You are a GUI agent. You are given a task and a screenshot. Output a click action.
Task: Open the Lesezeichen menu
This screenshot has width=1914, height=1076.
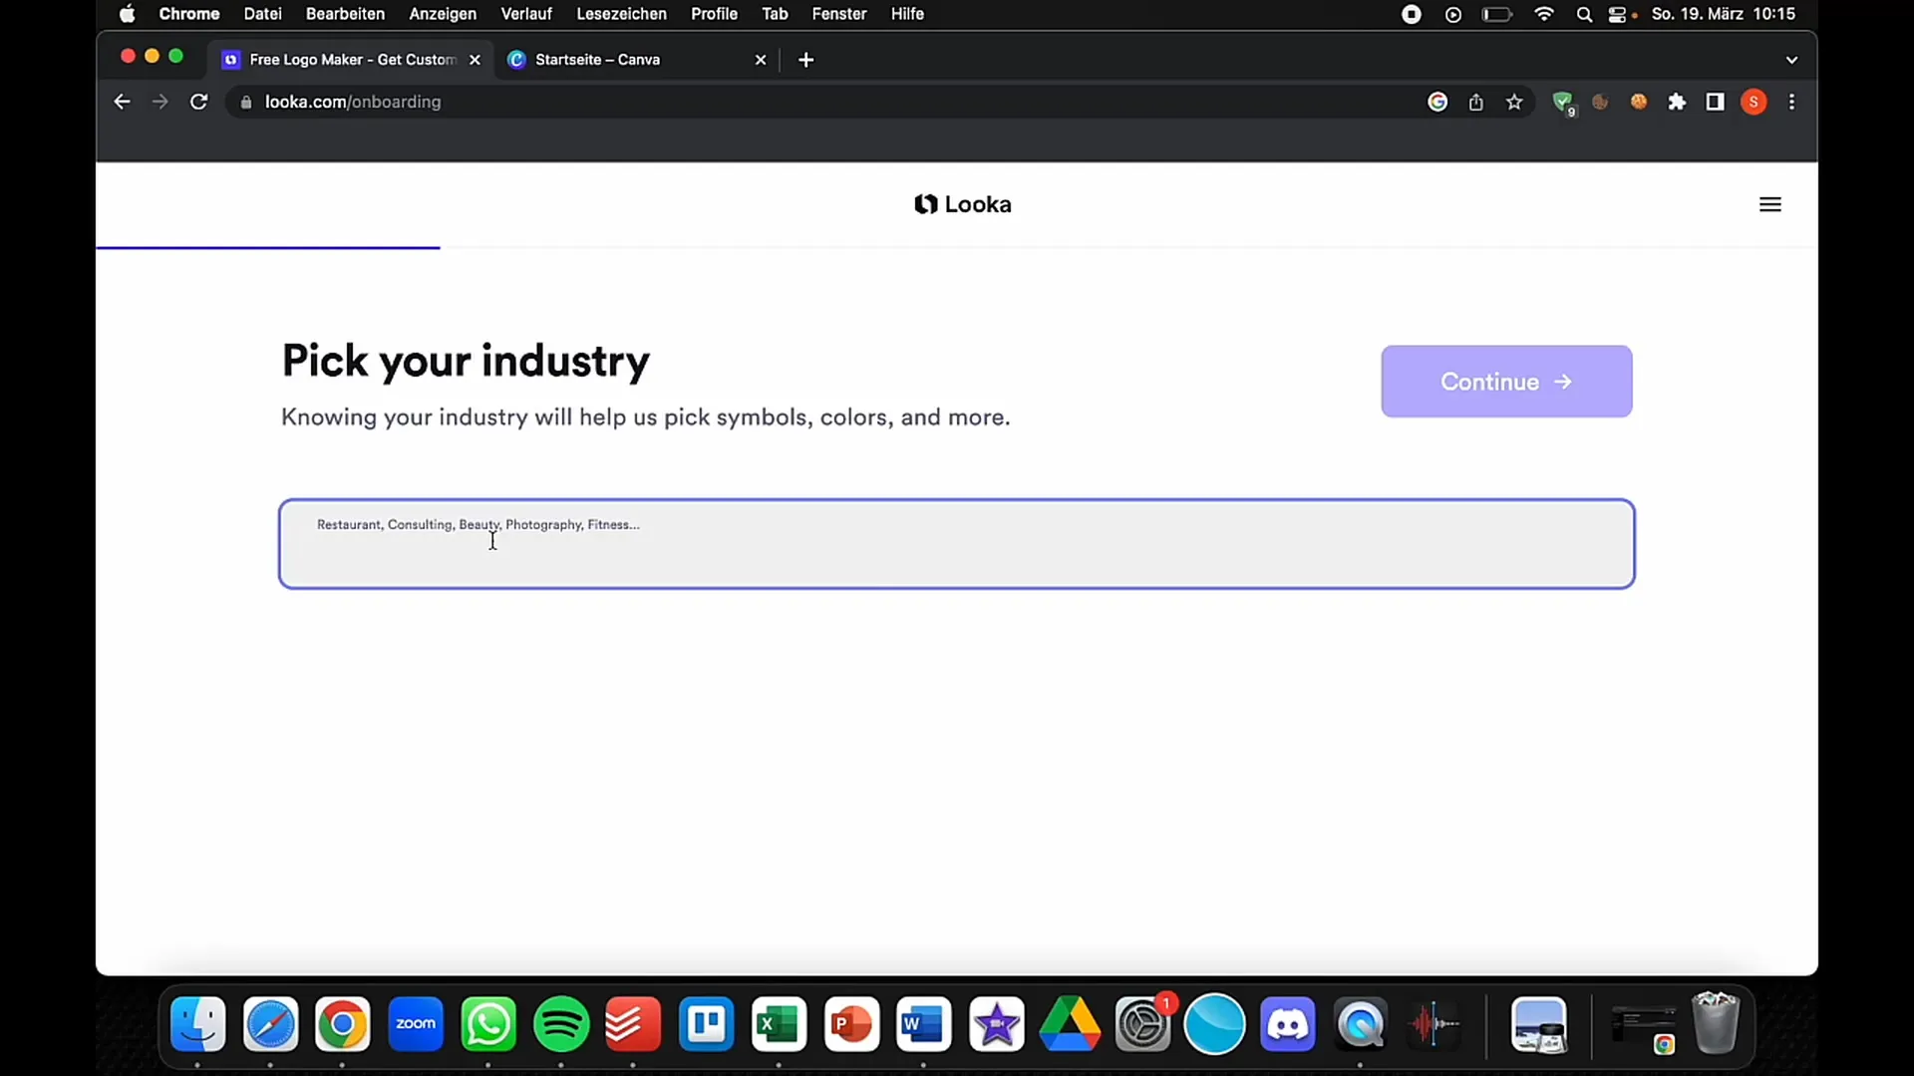tap(621, 14)
